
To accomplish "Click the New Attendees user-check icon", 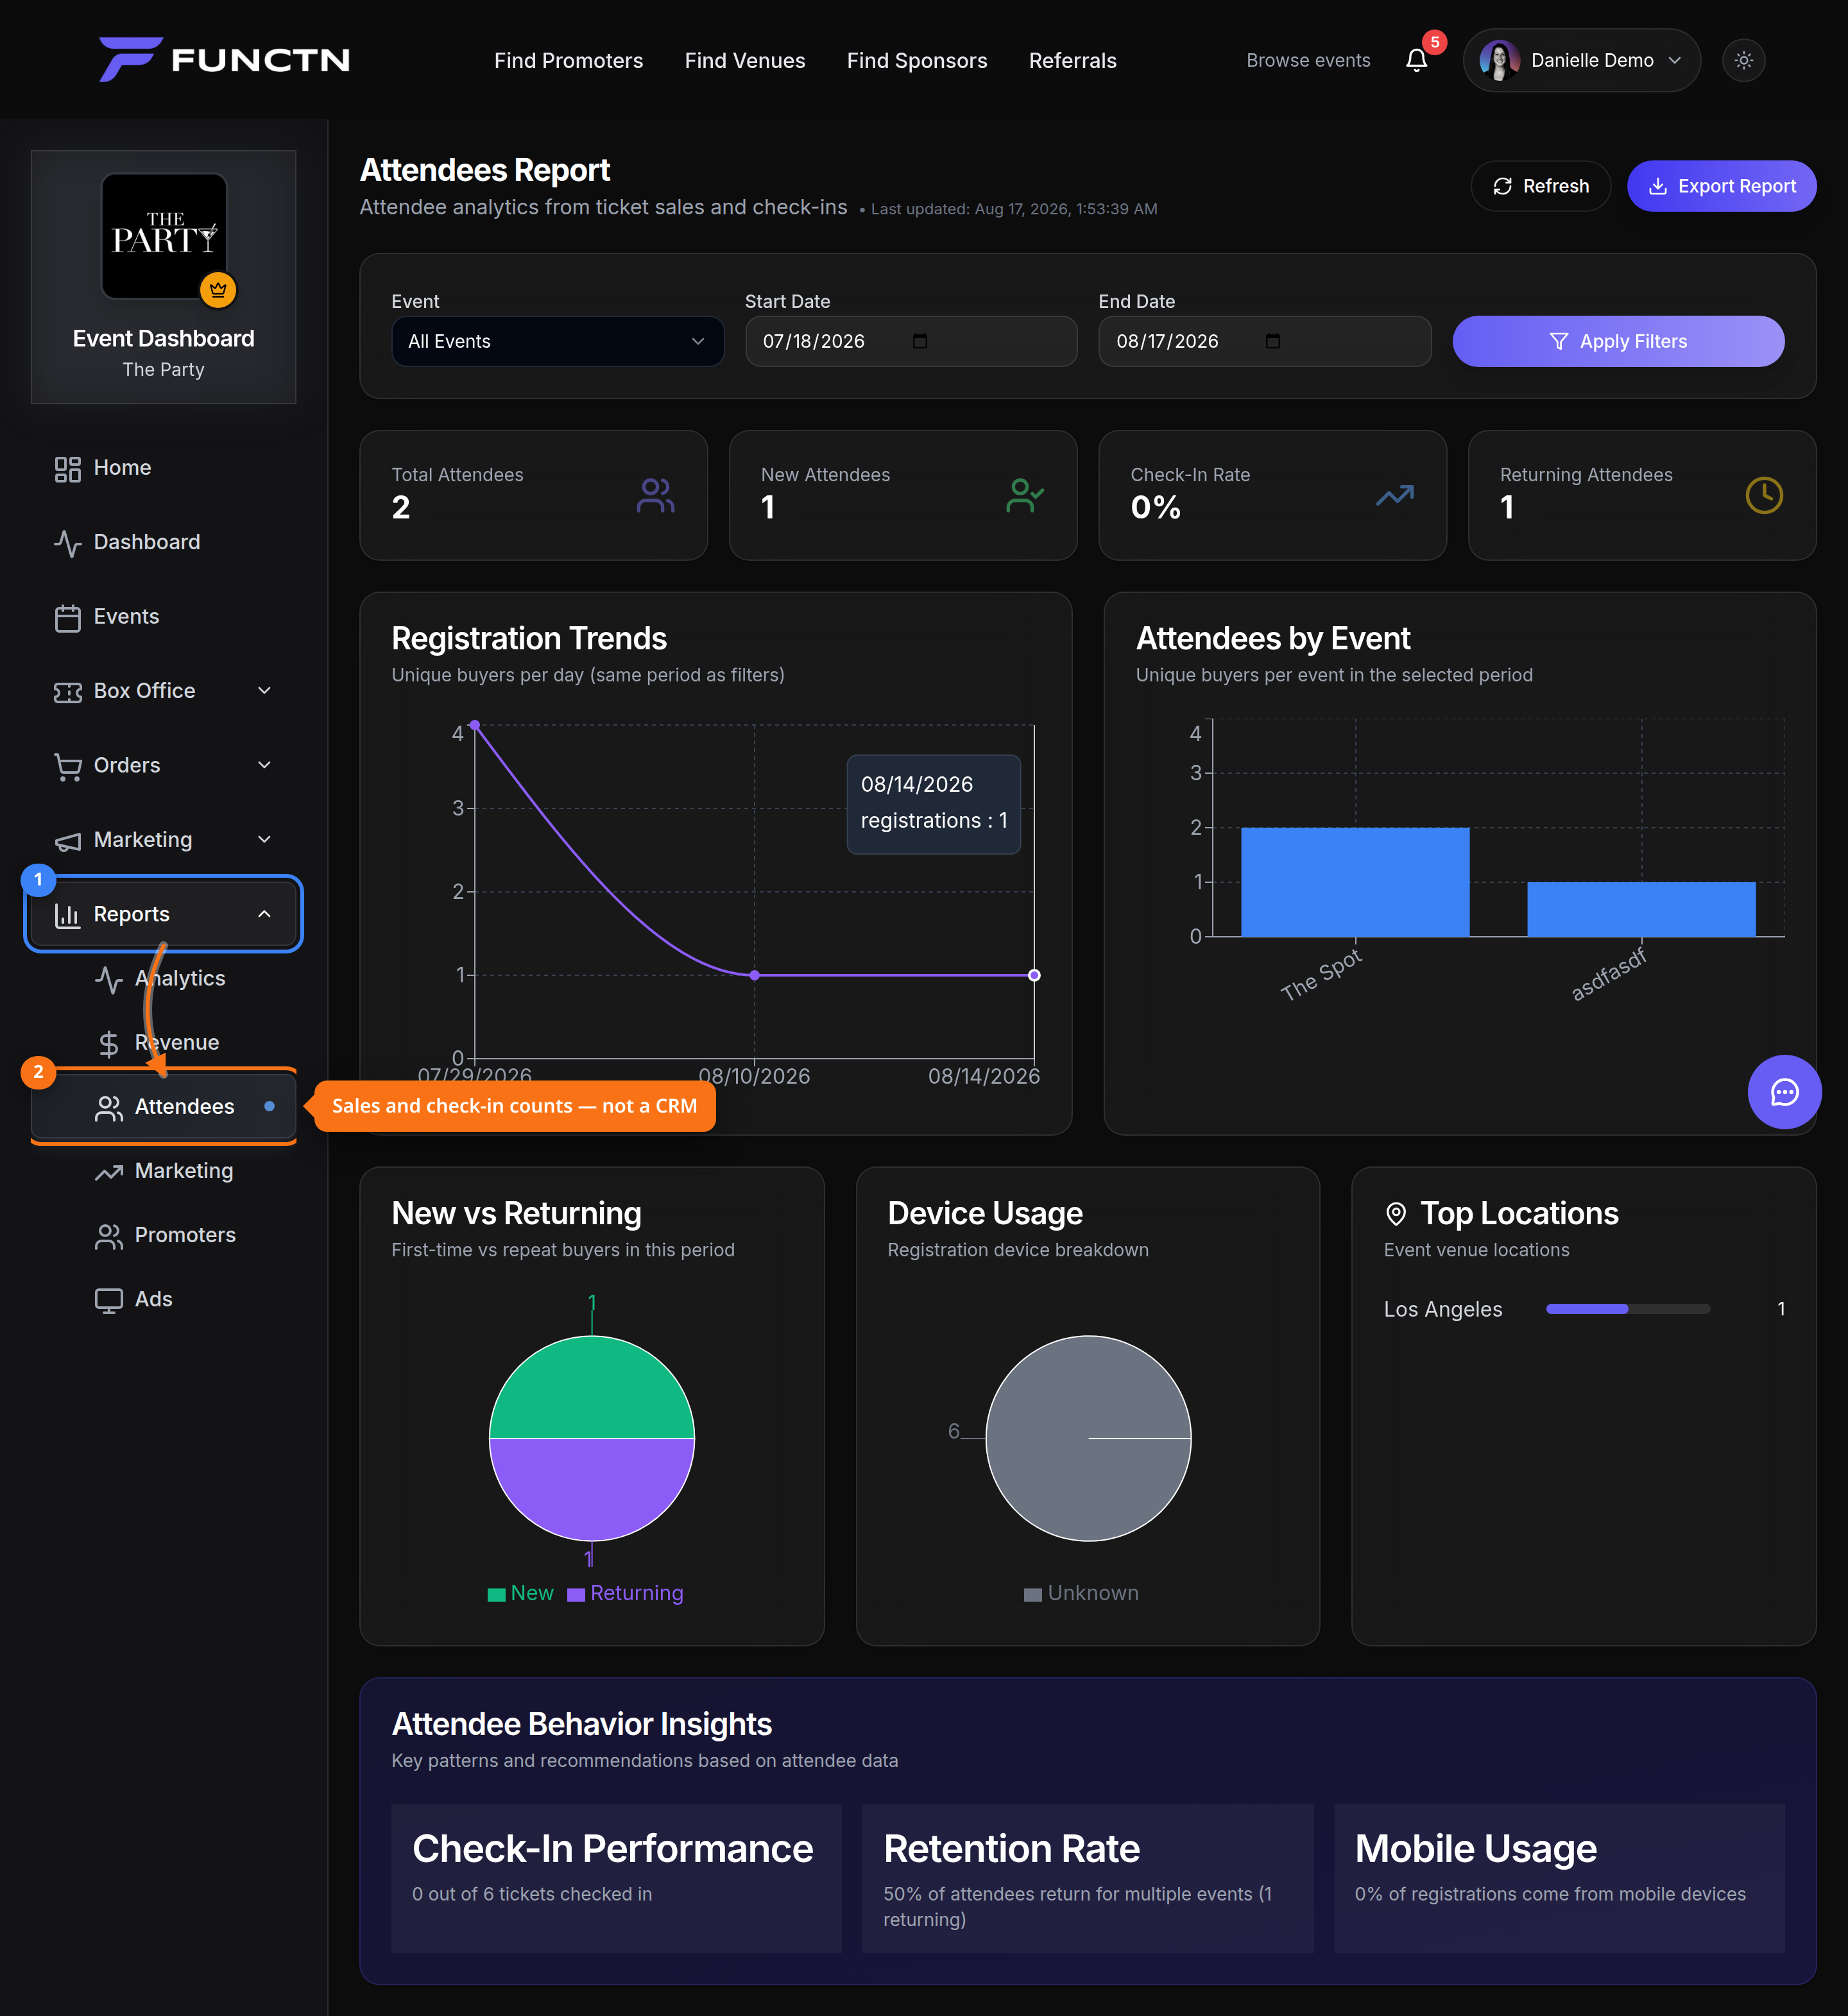I will pyautogui.click(x=1025, y=495).
